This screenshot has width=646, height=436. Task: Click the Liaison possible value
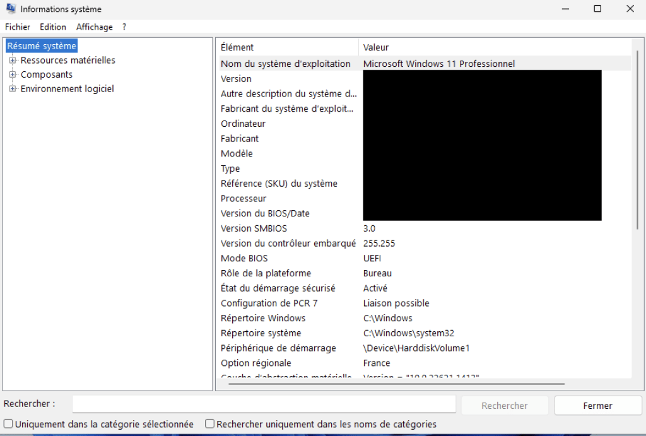(396, 303)
